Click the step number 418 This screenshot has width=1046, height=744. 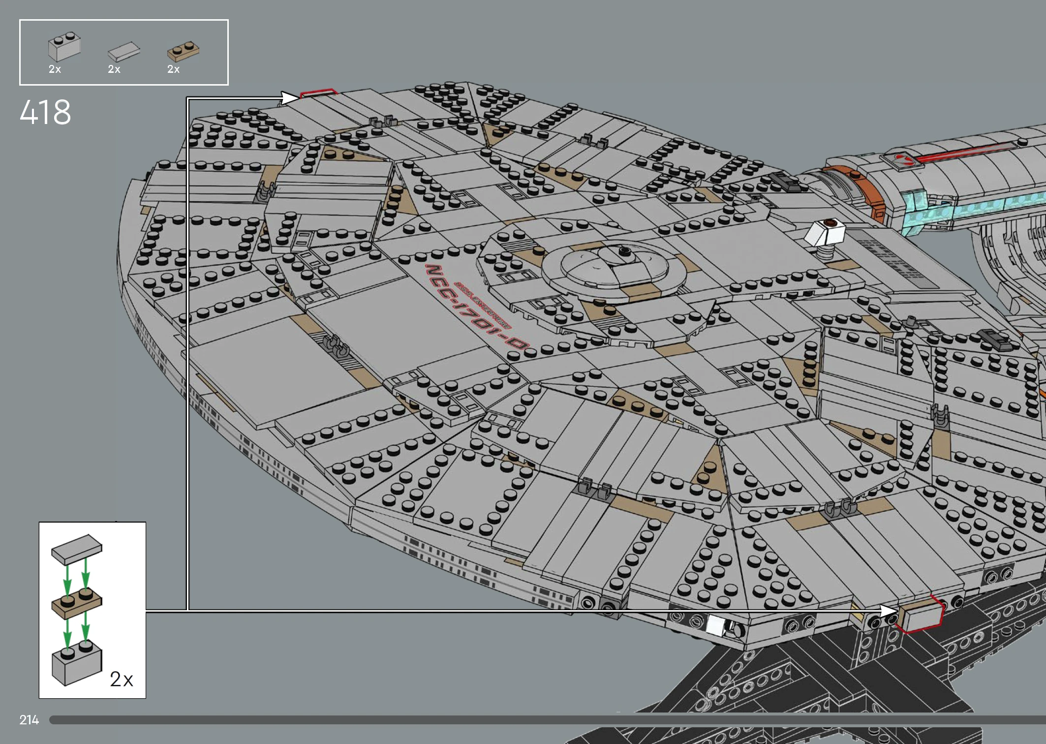[45, 112]
